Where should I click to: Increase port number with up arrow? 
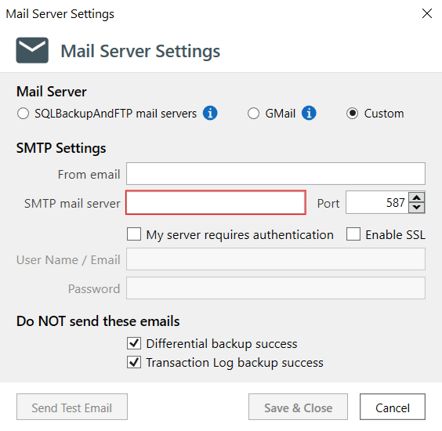click(x=417, y=197)
